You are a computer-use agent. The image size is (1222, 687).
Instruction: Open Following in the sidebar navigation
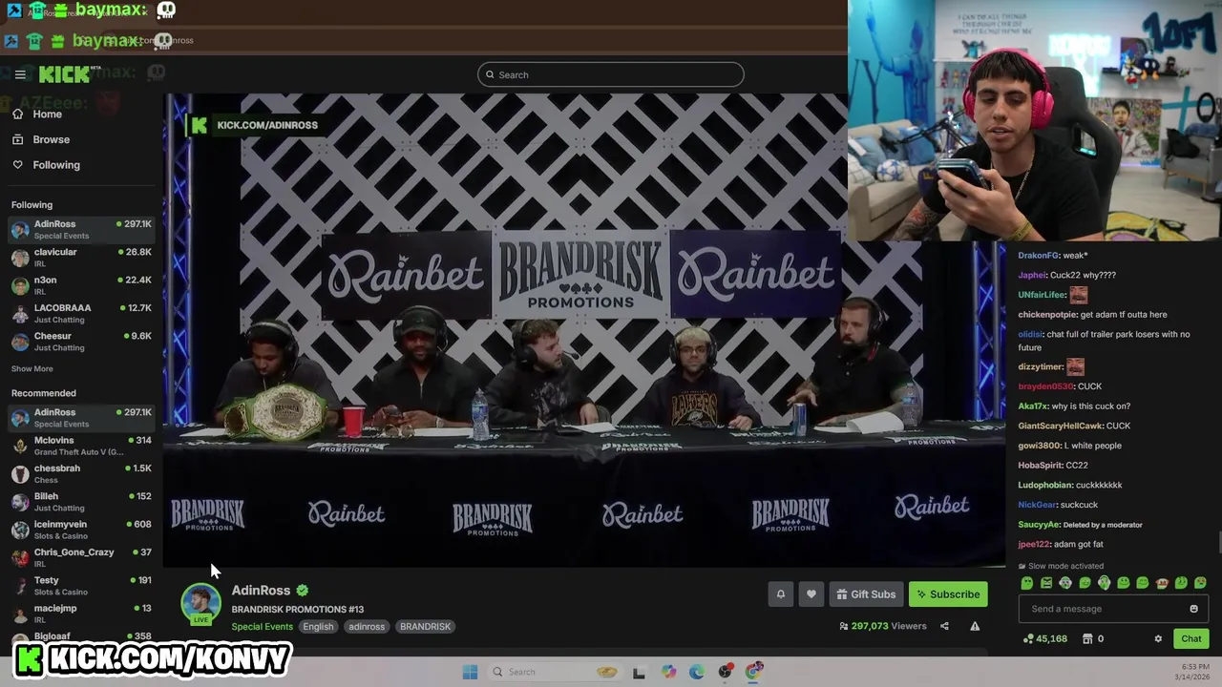pyautogui.click(x=56, y=165)
